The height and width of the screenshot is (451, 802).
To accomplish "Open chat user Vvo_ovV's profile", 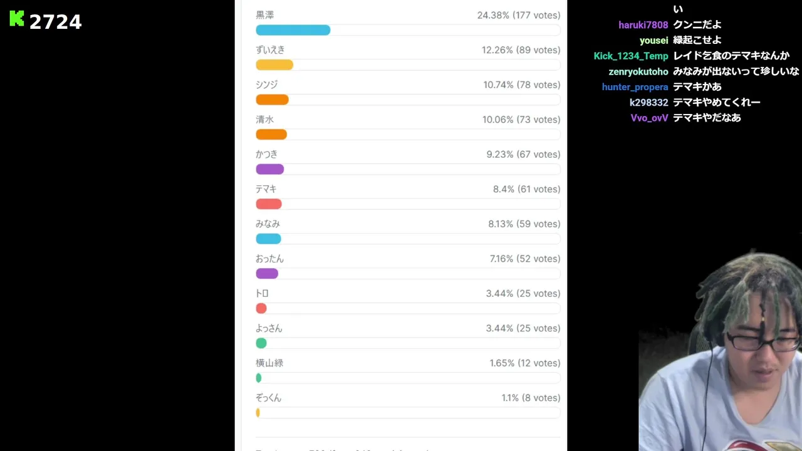I will 649,118.
